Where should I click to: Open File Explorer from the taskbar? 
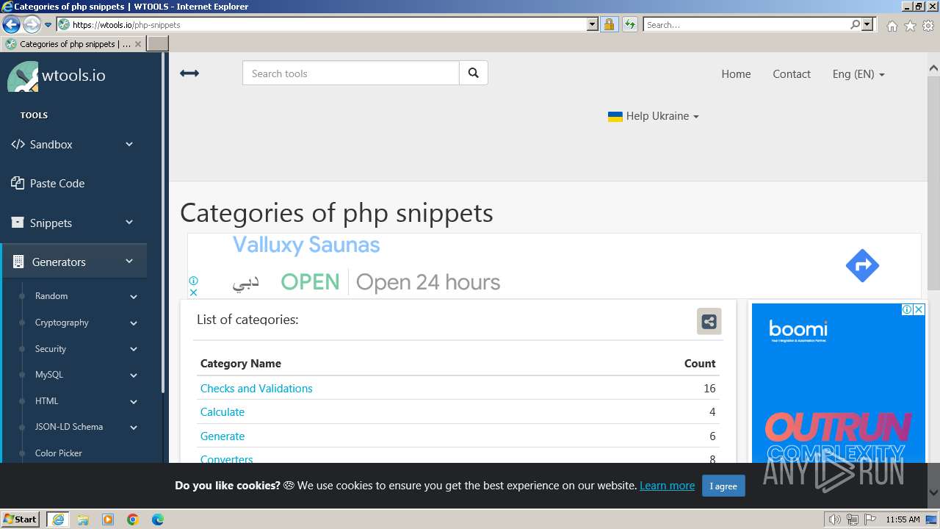click(x=83, y=519)
